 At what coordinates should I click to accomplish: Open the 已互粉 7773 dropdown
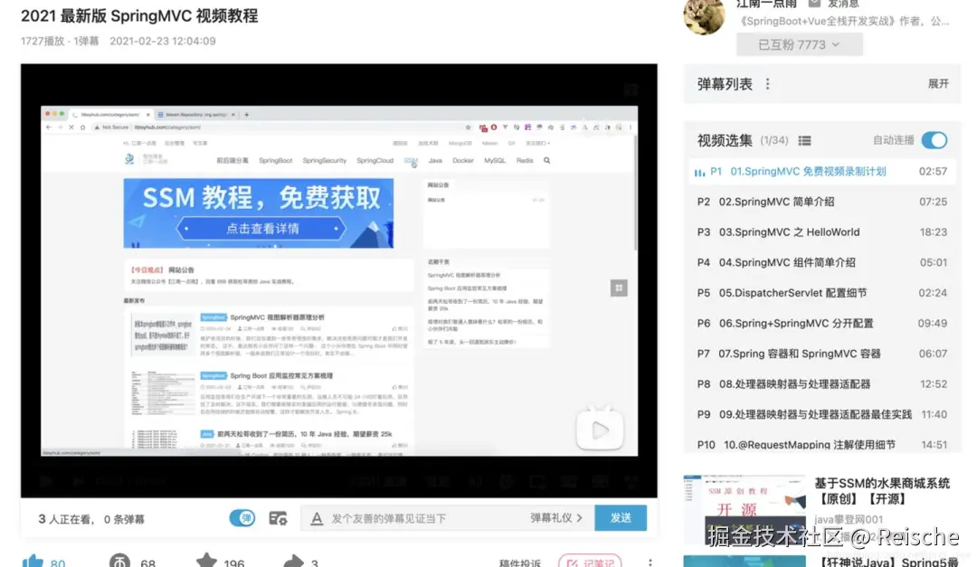tap(800, 43)
